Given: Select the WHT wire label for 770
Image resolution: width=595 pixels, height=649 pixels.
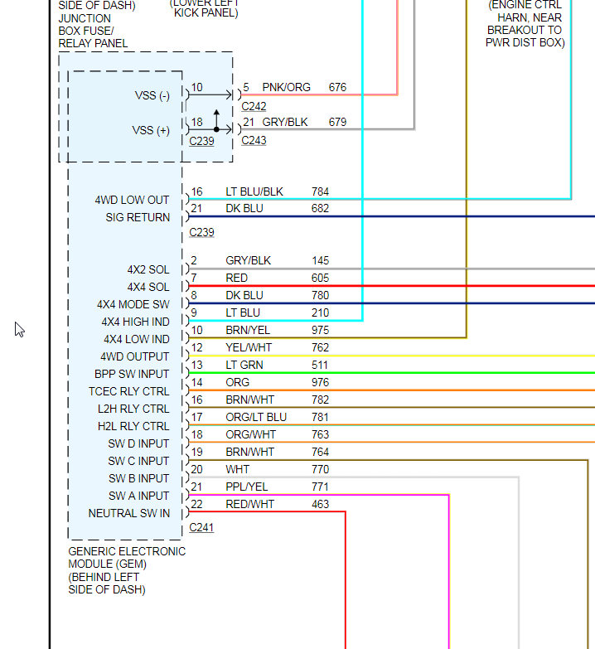Looking at the screenshot, I should (x=238, y=469).
